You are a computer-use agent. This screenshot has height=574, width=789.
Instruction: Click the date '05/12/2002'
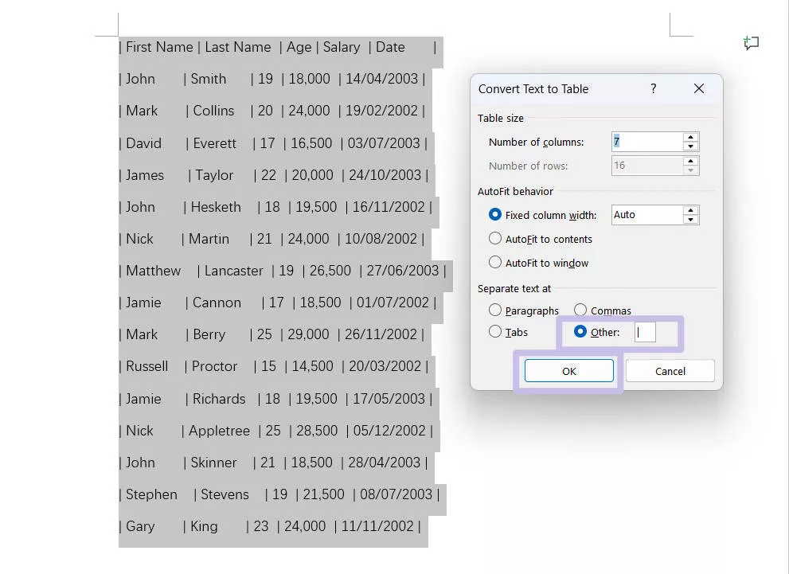[389, 431]
